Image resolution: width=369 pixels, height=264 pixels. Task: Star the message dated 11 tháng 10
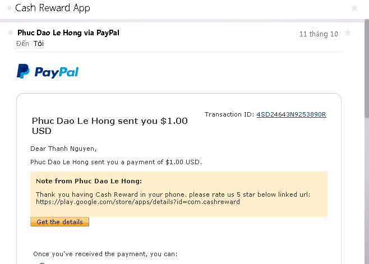click(x=348, y=33)
